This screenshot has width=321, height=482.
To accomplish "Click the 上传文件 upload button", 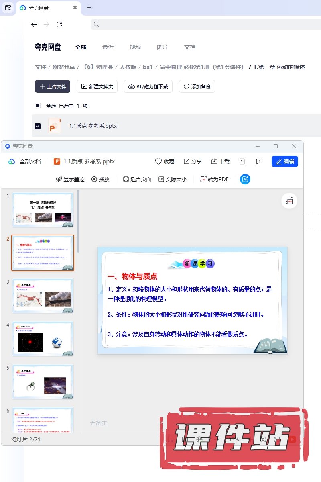I will (53, 86).
